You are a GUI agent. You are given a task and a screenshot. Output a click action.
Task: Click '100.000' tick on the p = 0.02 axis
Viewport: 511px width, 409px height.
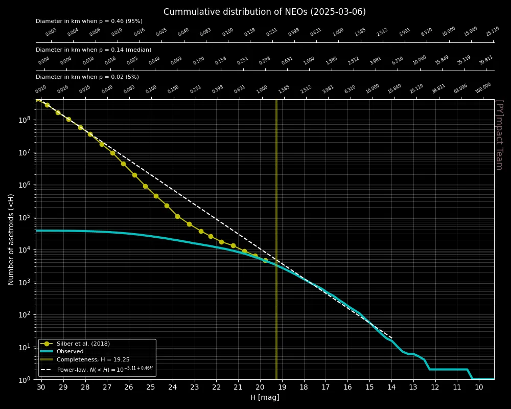tap(483, 88)
